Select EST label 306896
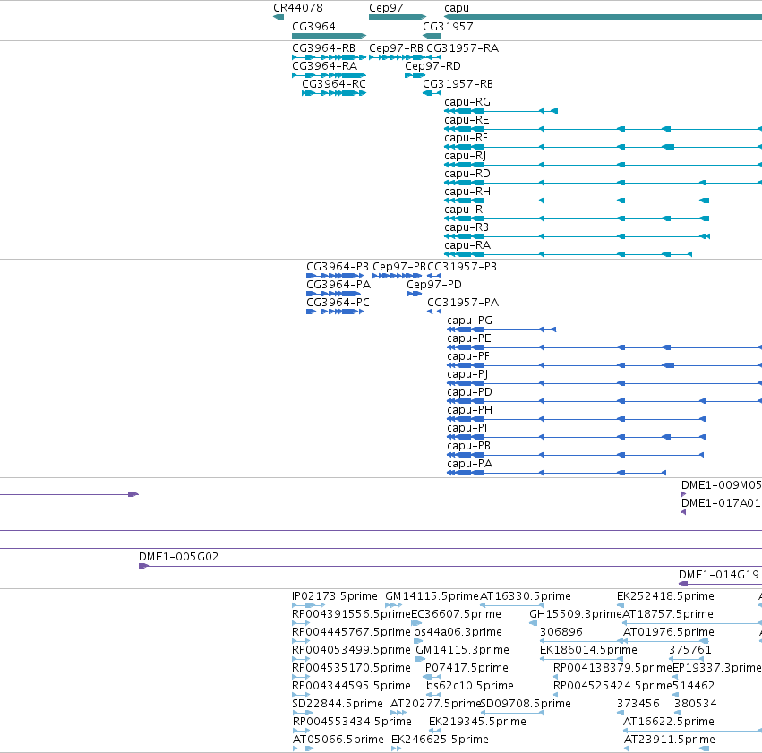 click(561, 632)
